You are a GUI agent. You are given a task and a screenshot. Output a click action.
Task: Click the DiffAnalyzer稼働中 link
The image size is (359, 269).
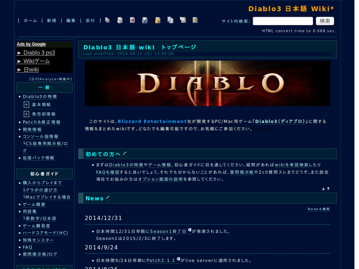[x=51, y=79]
